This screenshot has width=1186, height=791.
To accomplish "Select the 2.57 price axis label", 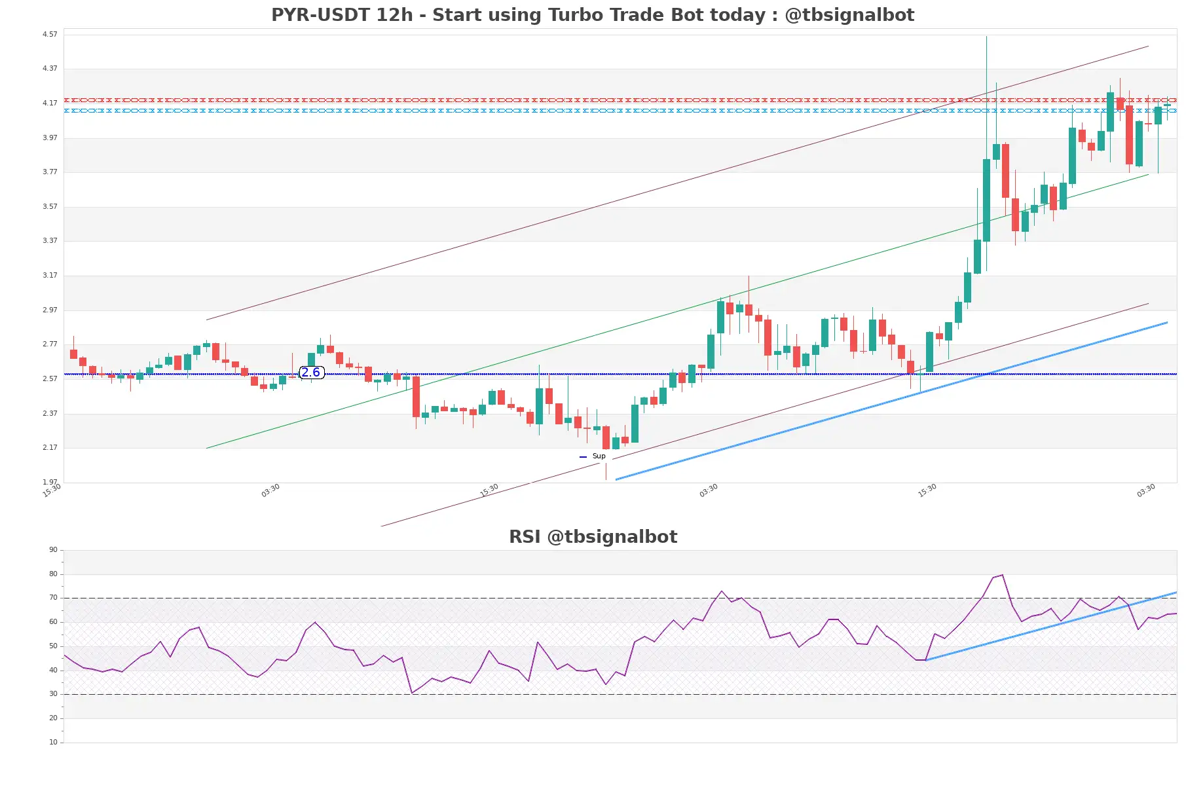I will click(50, 378).
